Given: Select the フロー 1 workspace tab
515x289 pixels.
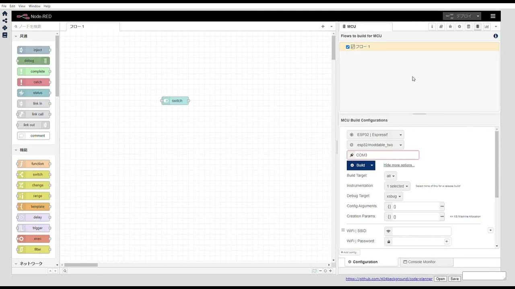Looking at the screenshot, I should pos(93,26).
